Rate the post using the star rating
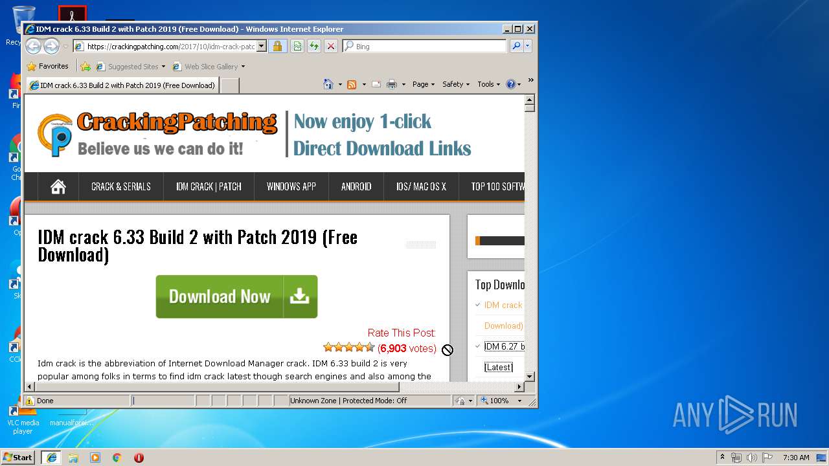829x466 pixels. (x=348, y=348)
